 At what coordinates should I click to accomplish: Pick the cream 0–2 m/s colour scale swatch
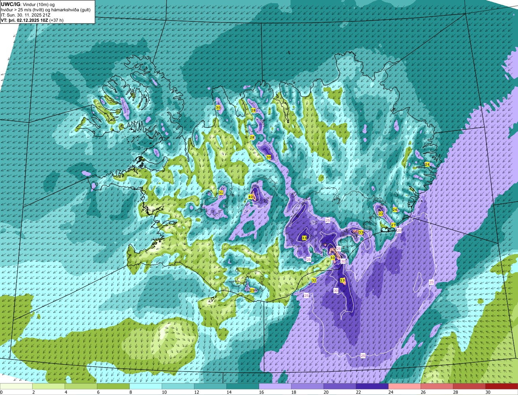pos(16,386)
